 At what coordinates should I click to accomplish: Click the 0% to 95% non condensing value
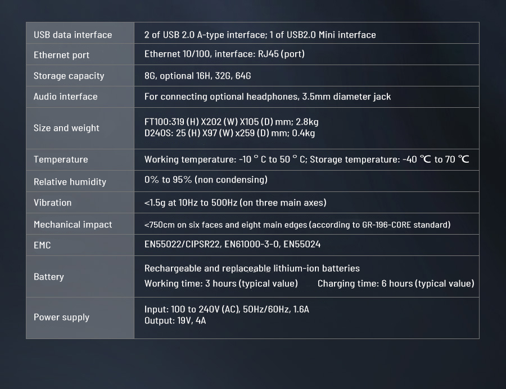pos(206,180)
